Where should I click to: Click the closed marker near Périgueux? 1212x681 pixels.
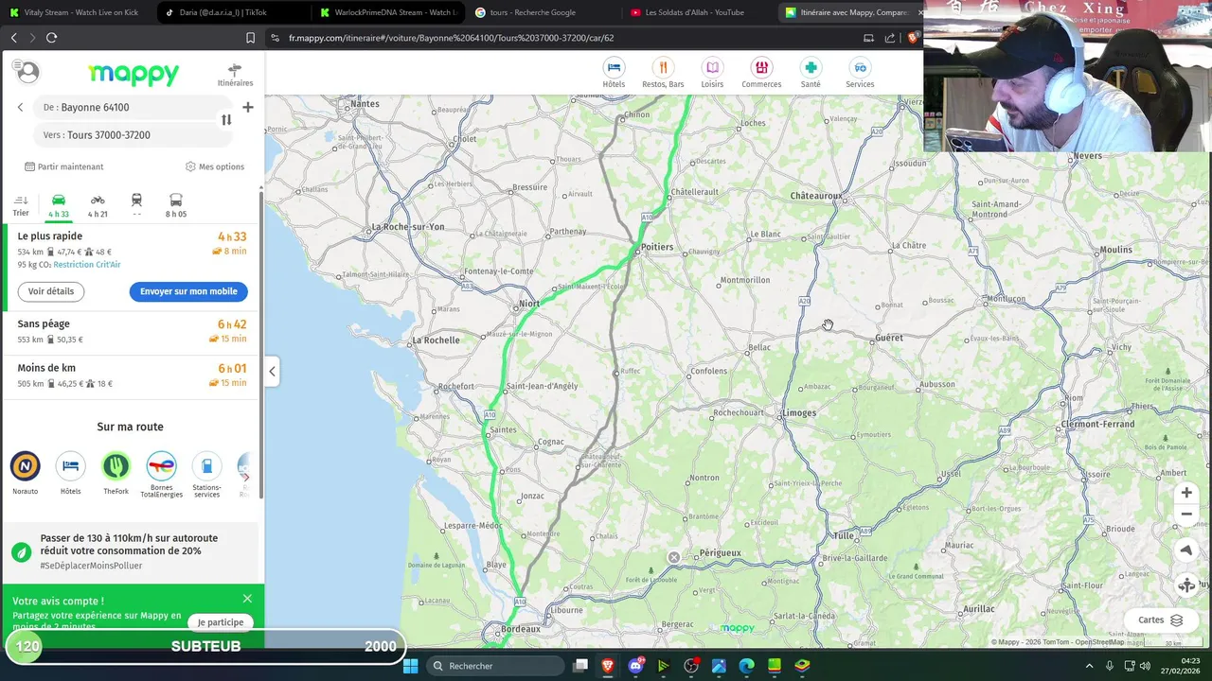[x=674, y=557]
